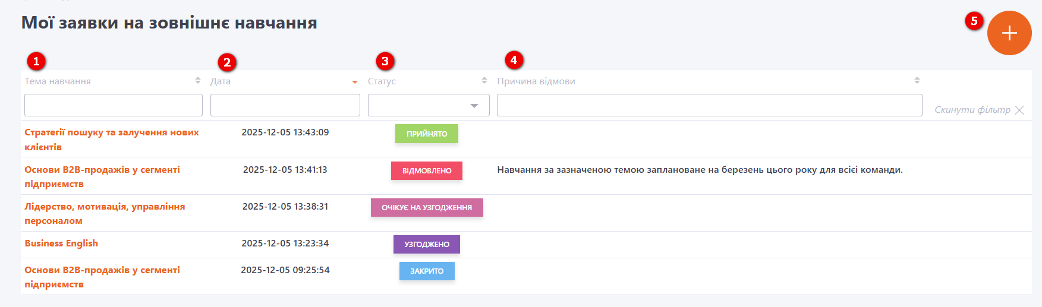Viewport: 1042px width, 307px height.
Task: Sort by Тема навчання column arrows
Action: (198, 81)
